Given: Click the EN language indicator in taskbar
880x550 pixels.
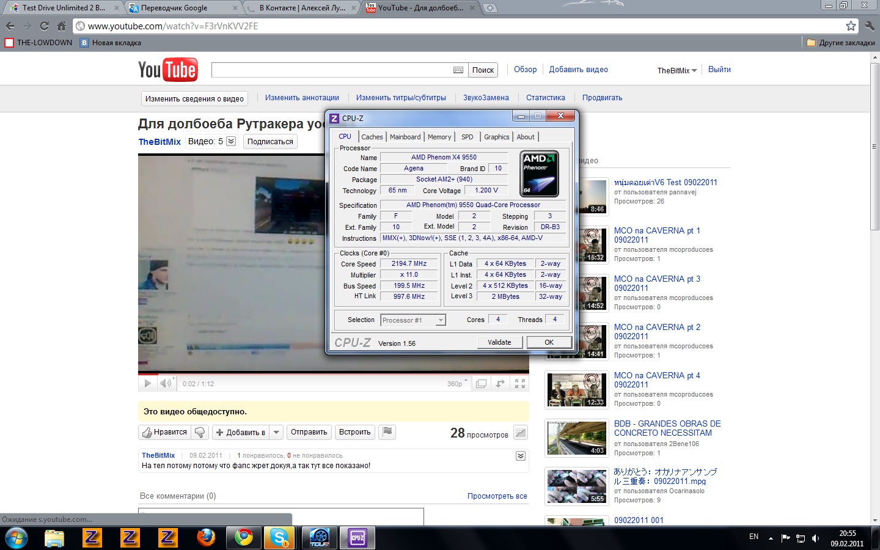Looking at the screenshot, I should pyautogui.click(x=754, y=537).
